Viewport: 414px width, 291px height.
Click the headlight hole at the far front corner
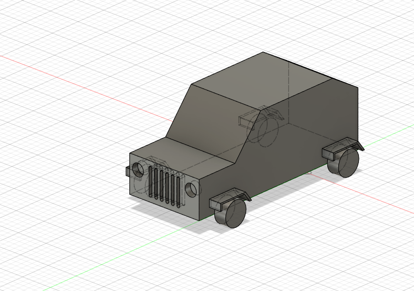click(138, 169)
